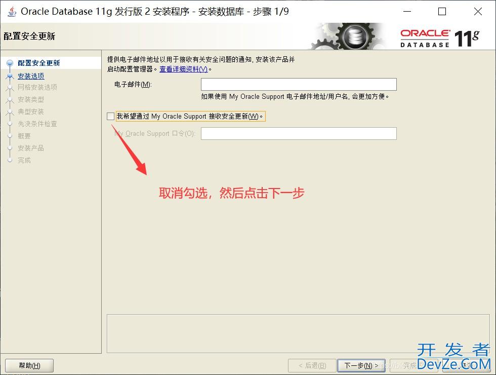Select 网格安装选项 step in sidebar

point(37,87)
